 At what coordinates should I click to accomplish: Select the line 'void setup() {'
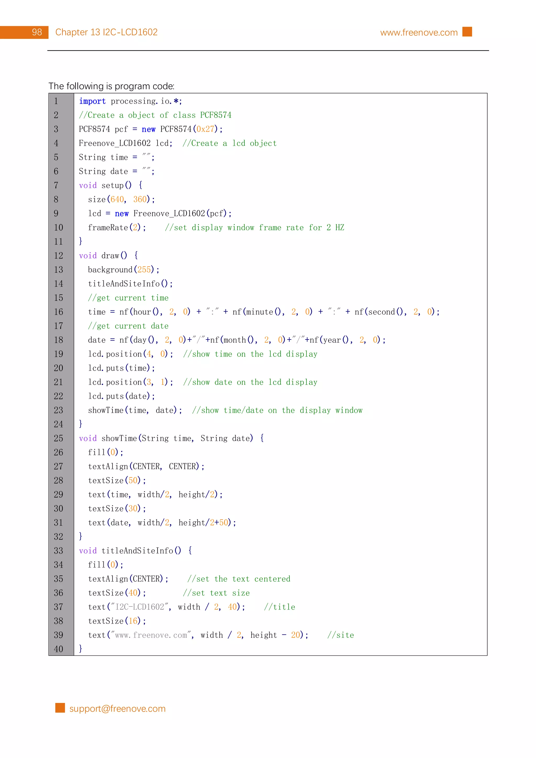111,185
